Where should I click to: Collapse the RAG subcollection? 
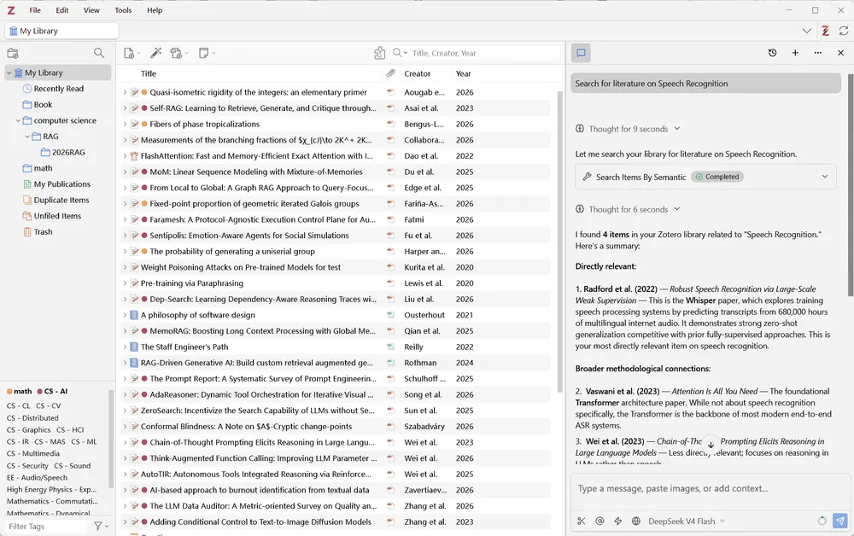pyautogui.click(x=27, y=137)
